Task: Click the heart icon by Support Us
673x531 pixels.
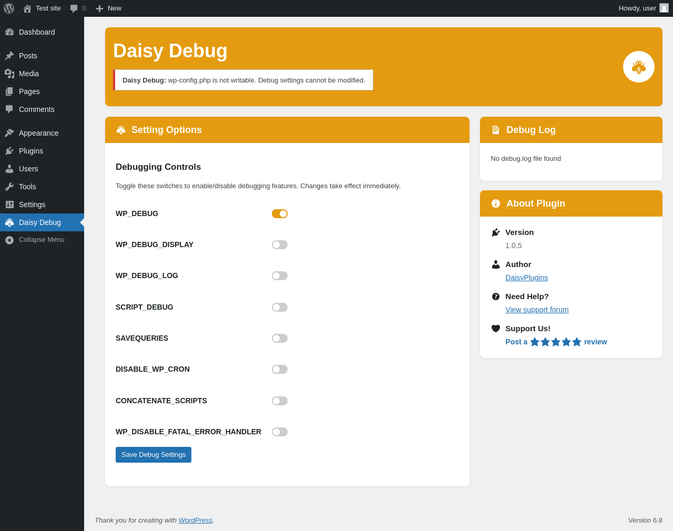Action: [496, 329]
